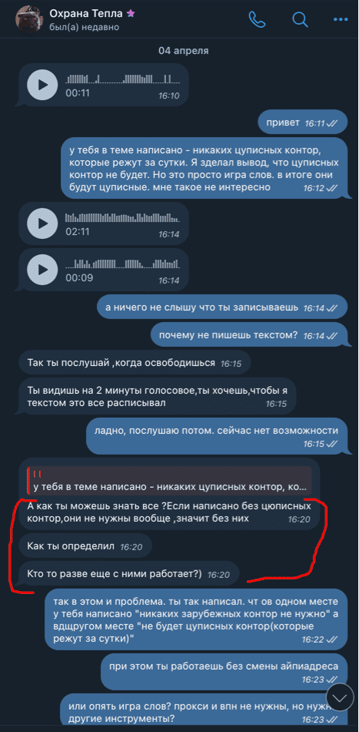The width and height of the screenshot is (359, 732).
Task: Click read checkmarks on привет message
Action: pyautogui.click(x=332, y=123)
